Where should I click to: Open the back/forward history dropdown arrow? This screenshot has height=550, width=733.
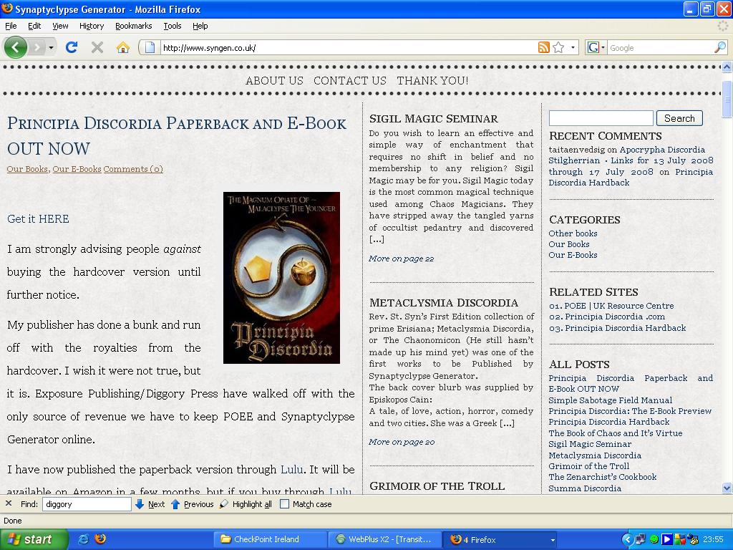[51, 48]
